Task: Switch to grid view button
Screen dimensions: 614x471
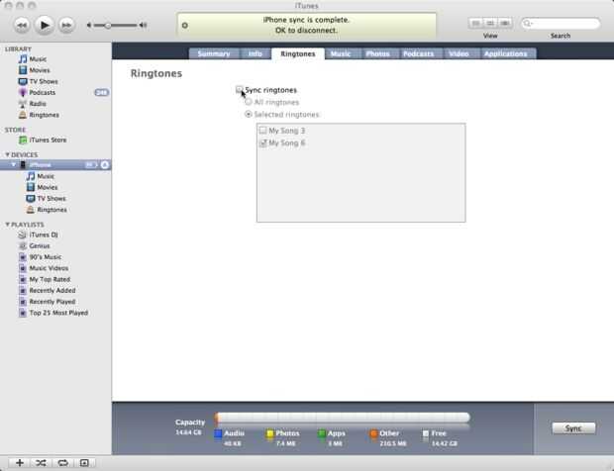Action: pos(490,23)
